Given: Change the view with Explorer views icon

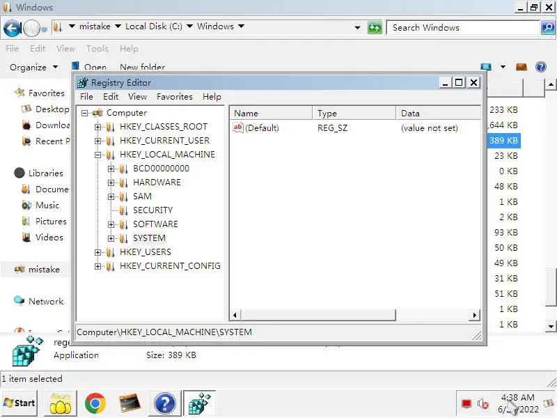Looking at the screenshot, I should pyautogui.click(x=485, y=67).
